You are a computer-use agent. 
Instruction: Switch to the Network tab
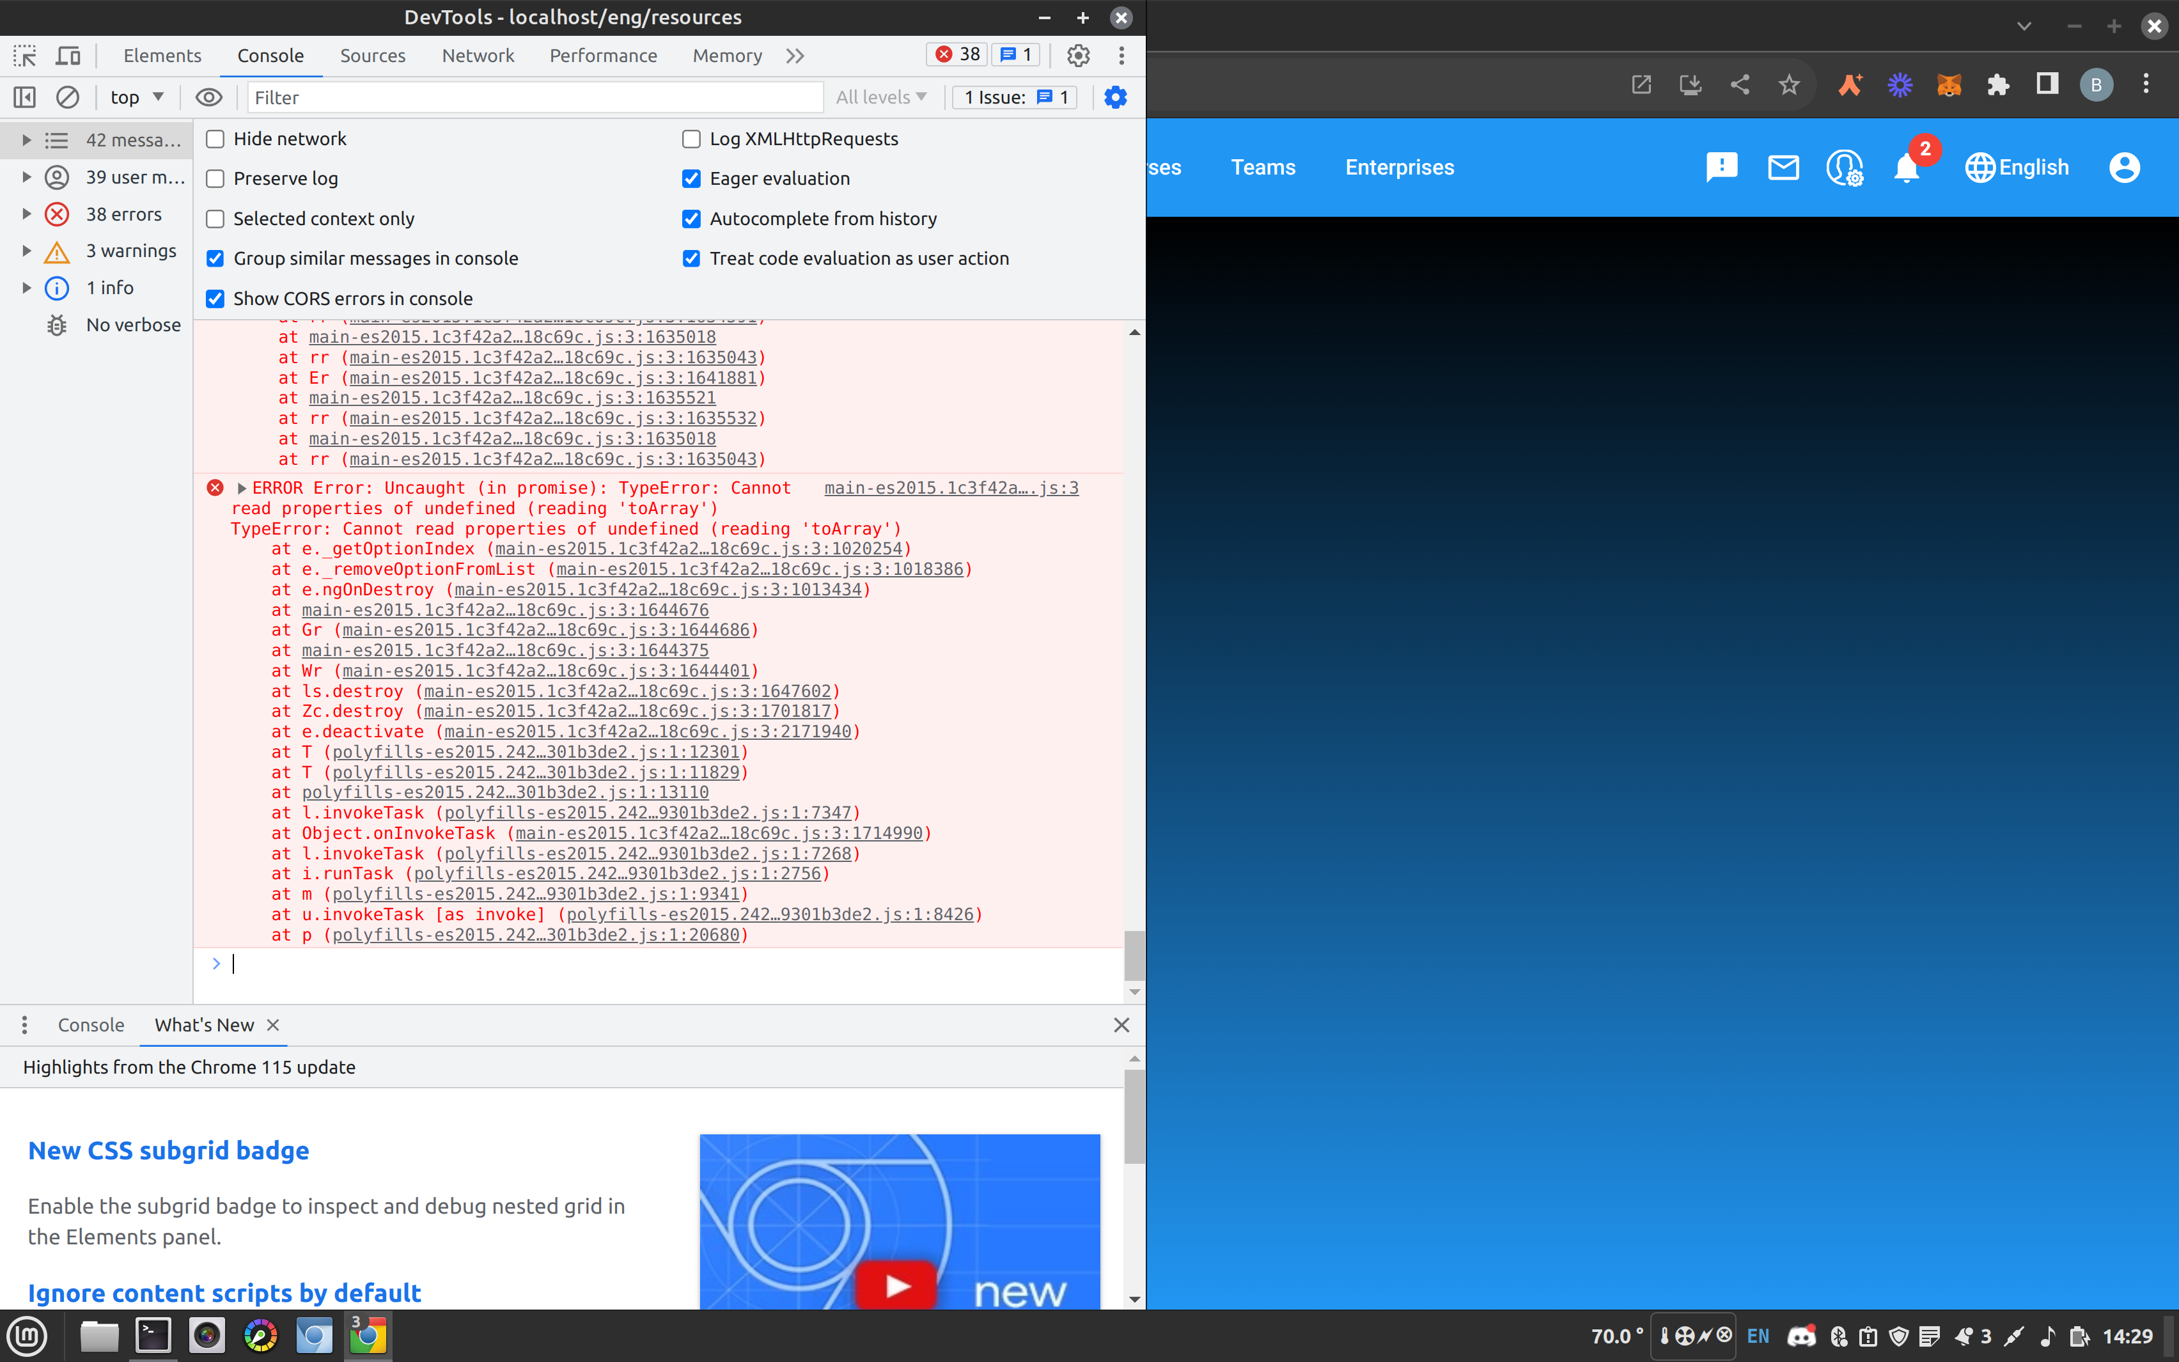coord(478,55)
